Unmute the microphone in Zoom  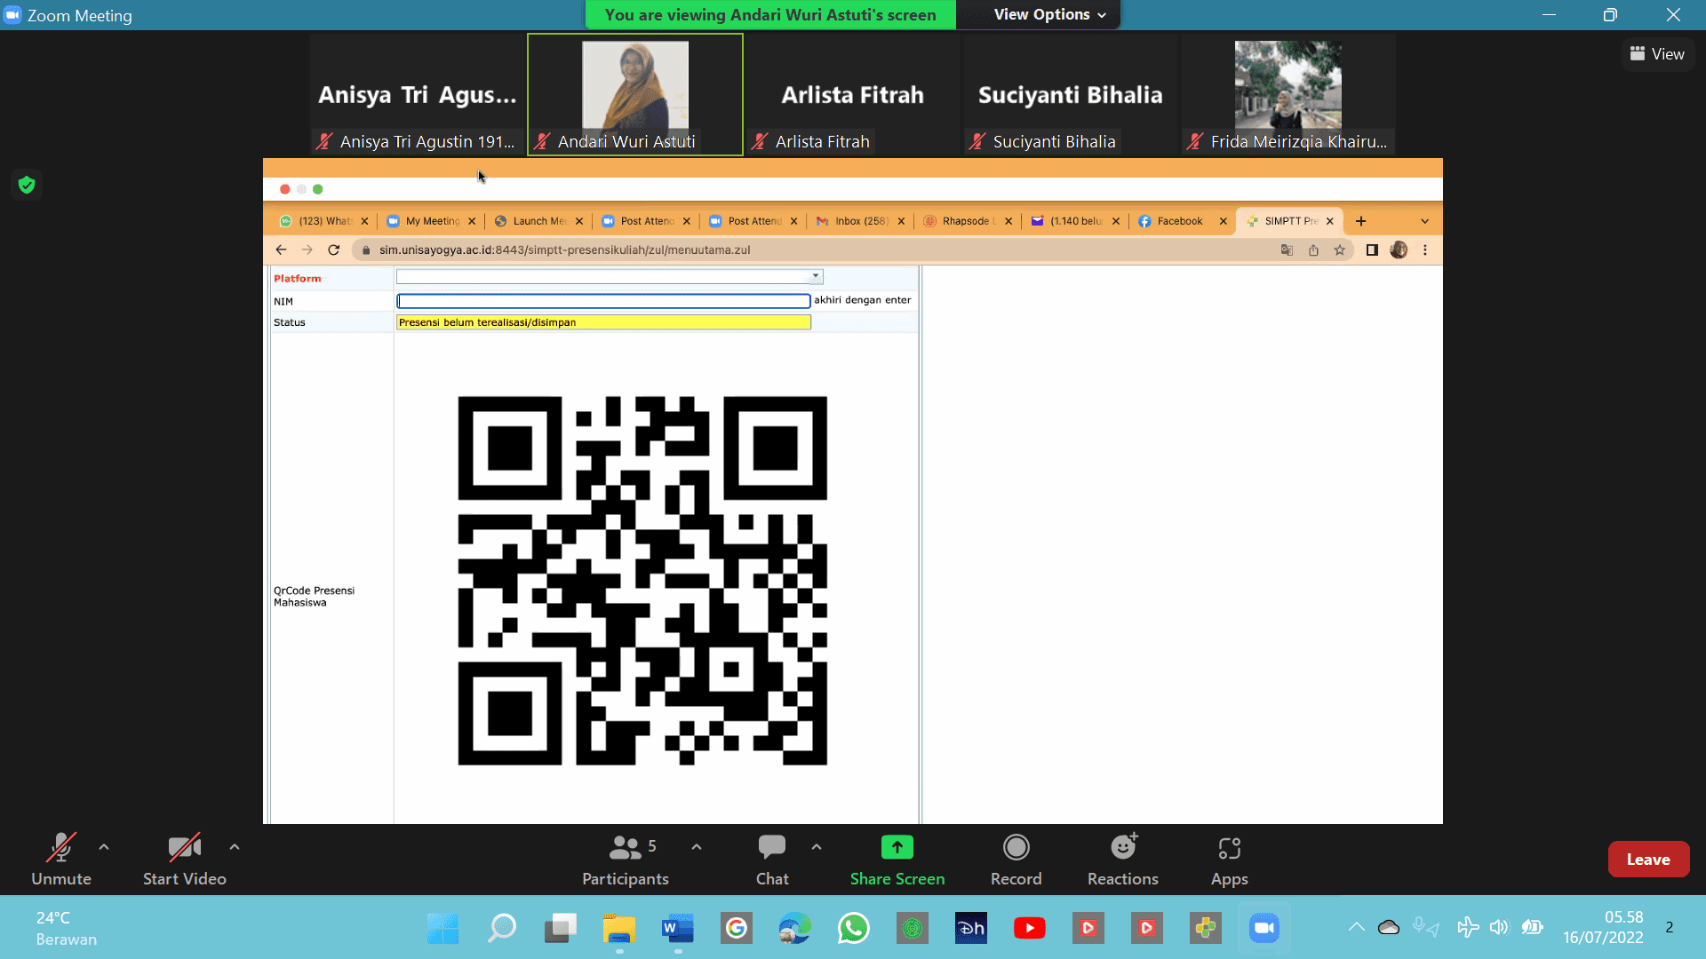[x=61, y=860]
